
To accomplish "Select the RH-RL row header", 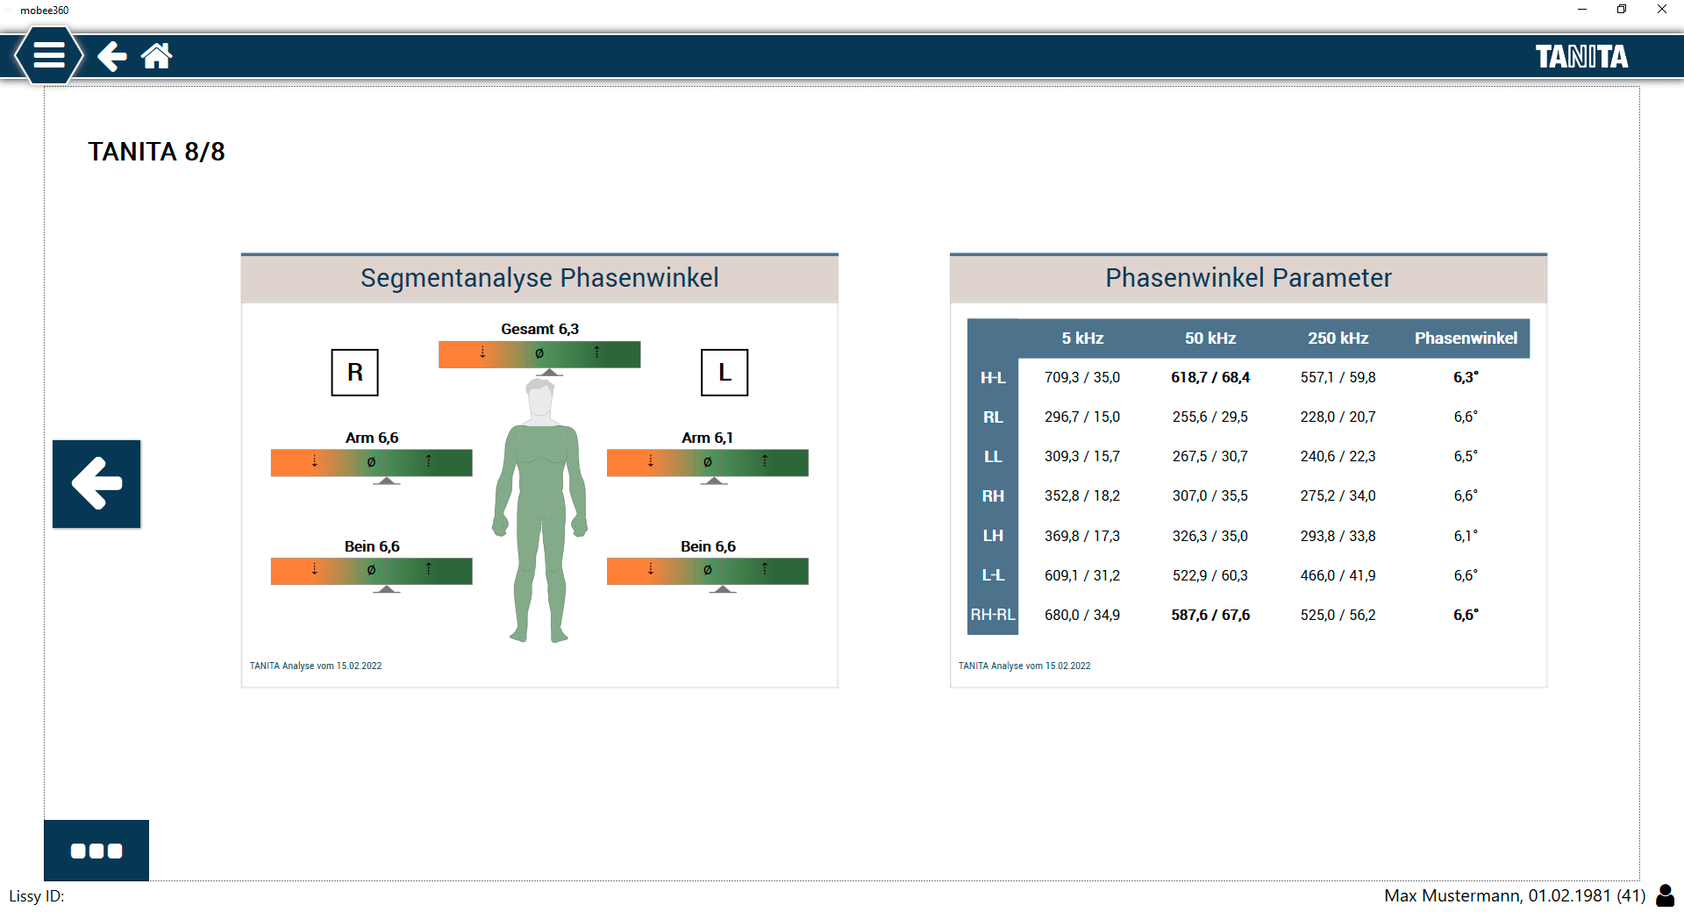I will (992, 615).
